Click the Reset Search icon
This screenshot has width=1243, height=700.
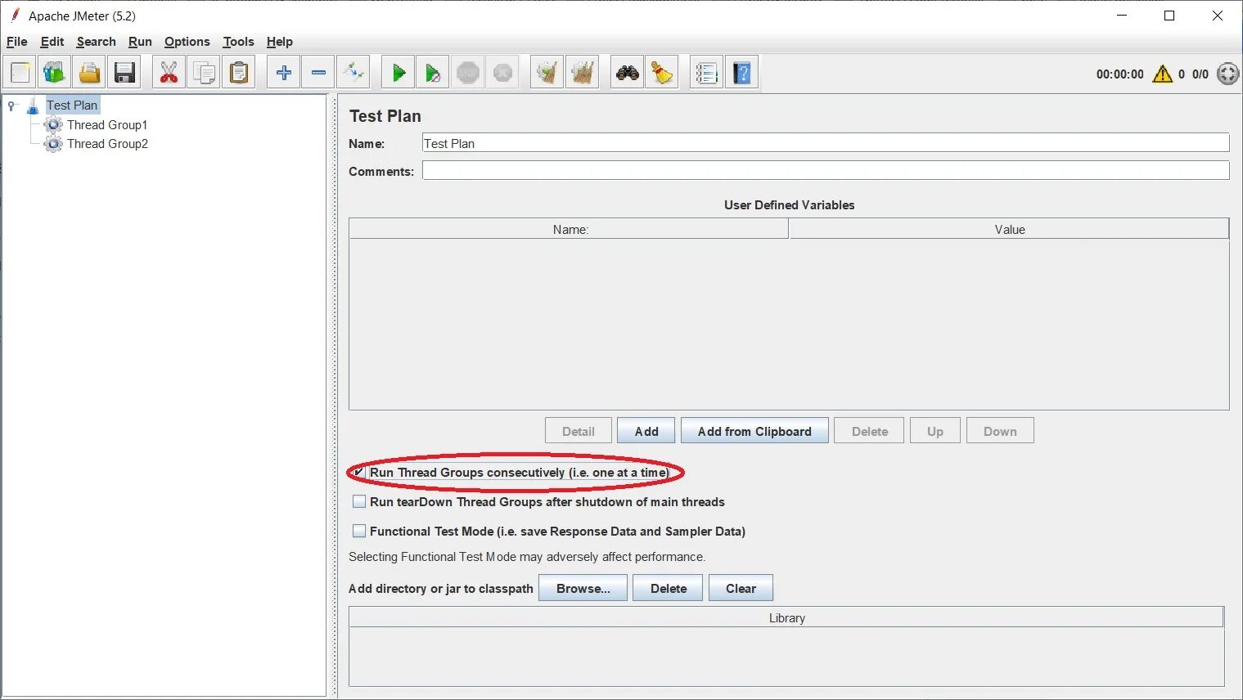click(662, 73)
